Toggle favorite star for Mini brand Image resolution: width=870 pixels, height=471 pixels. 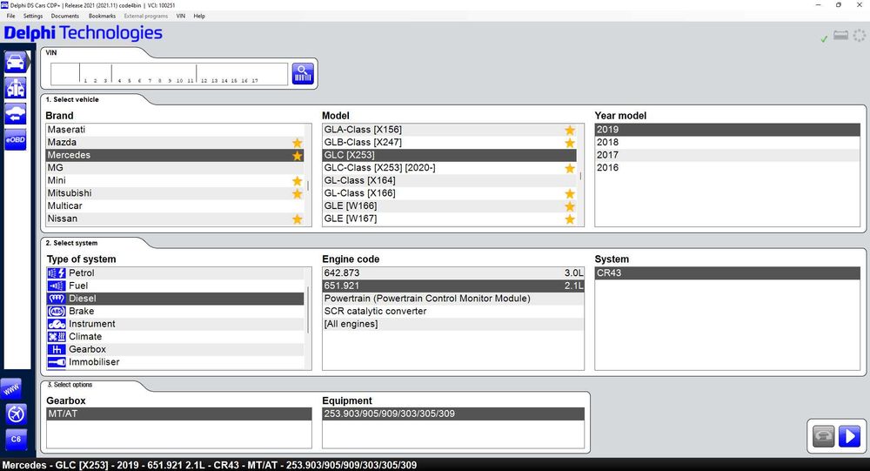(298, 181)
